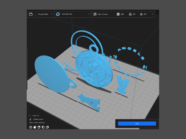Click the print profile sliders icon
The image size is (186, 139).
pos(95,14)
